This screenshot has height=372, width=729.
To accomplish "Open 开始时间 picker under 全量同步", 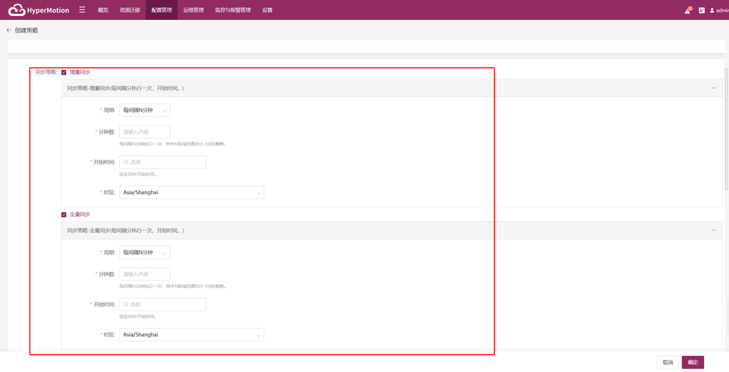I will 163,304.
